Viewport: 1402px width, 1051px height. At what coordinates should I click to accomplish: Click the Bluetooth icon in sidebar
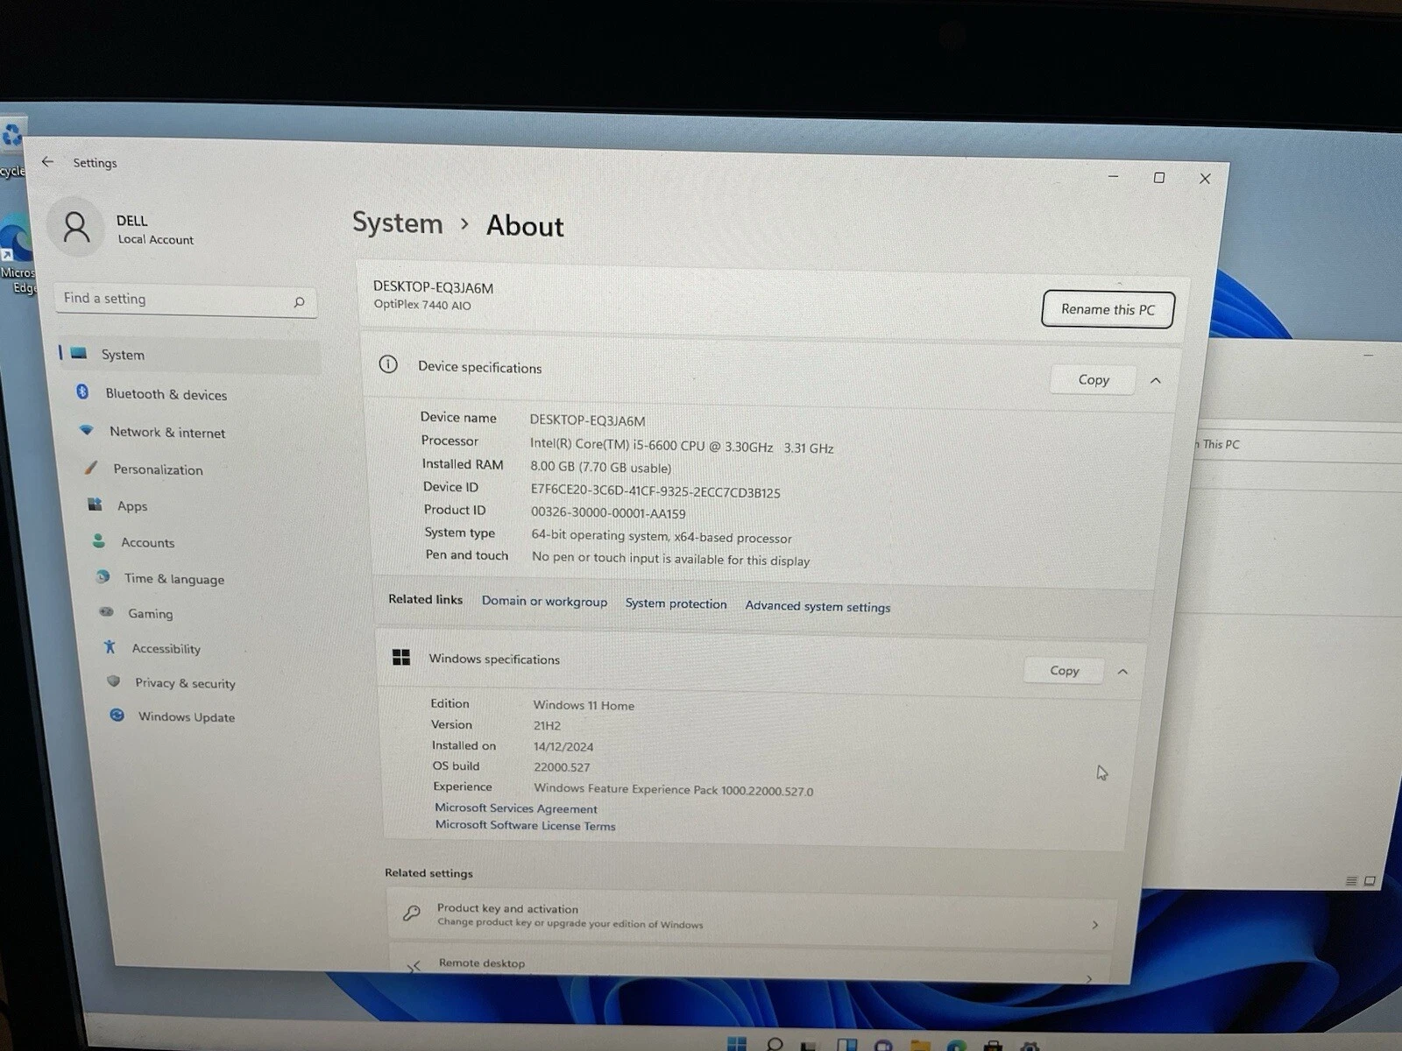tap(82, 391)
